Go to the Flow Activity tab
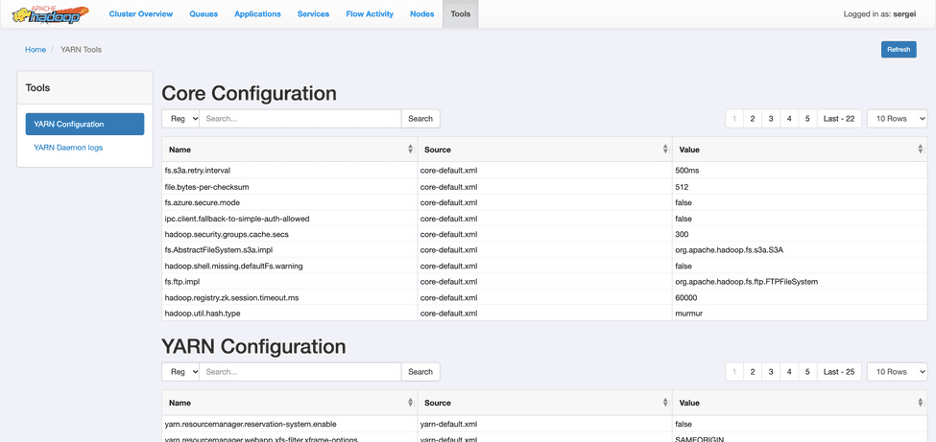 point(369,14)
